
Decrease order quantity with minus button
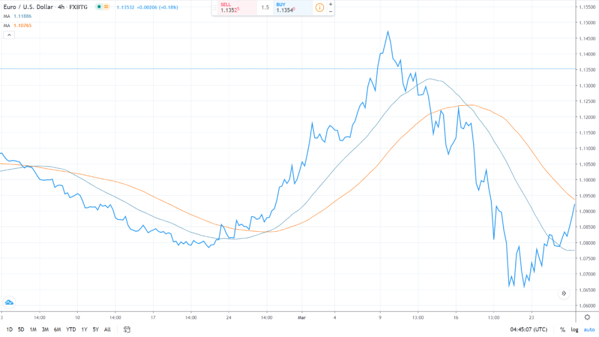pos(331,12)
